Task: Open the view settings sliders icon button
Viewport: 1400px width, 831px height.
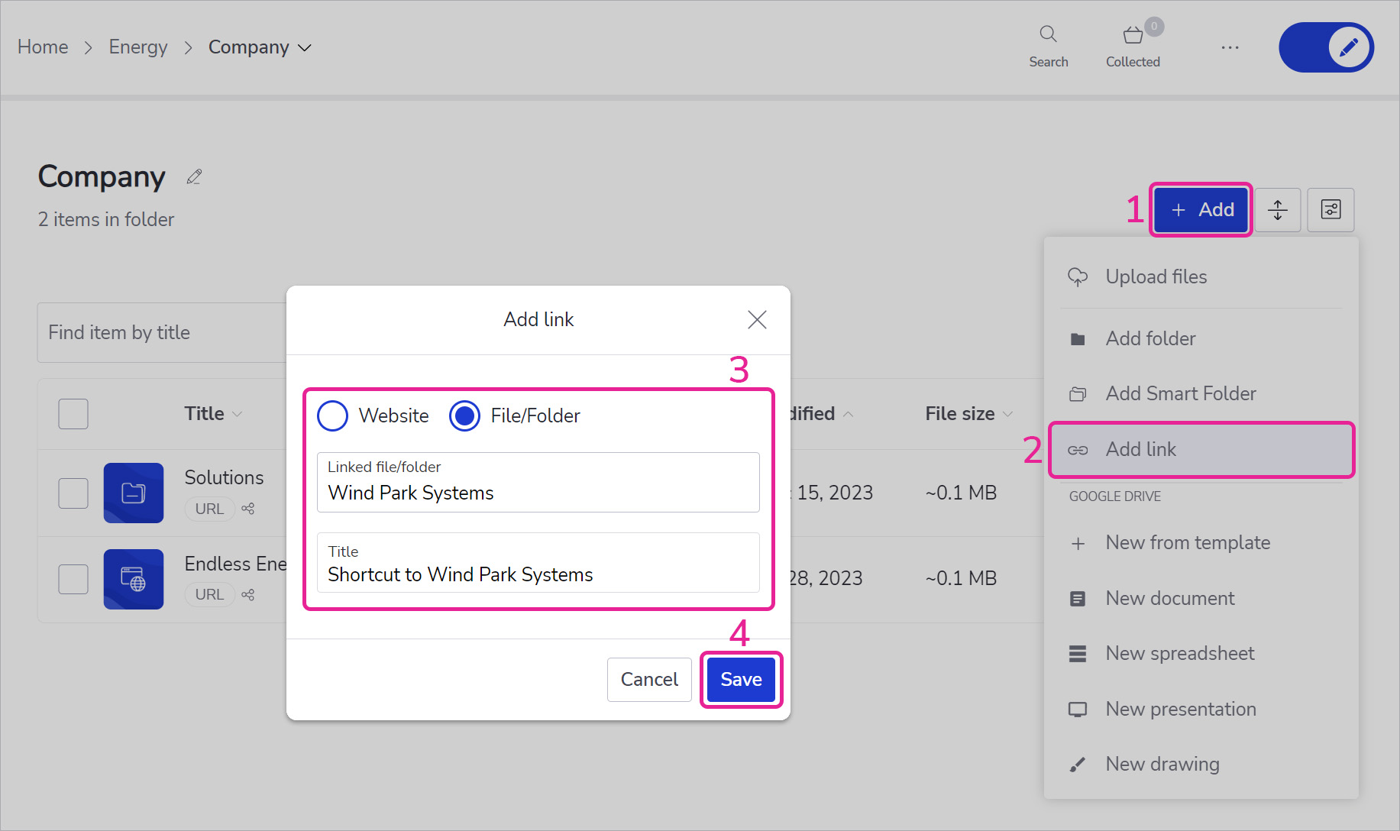Action: point(1330,209)
